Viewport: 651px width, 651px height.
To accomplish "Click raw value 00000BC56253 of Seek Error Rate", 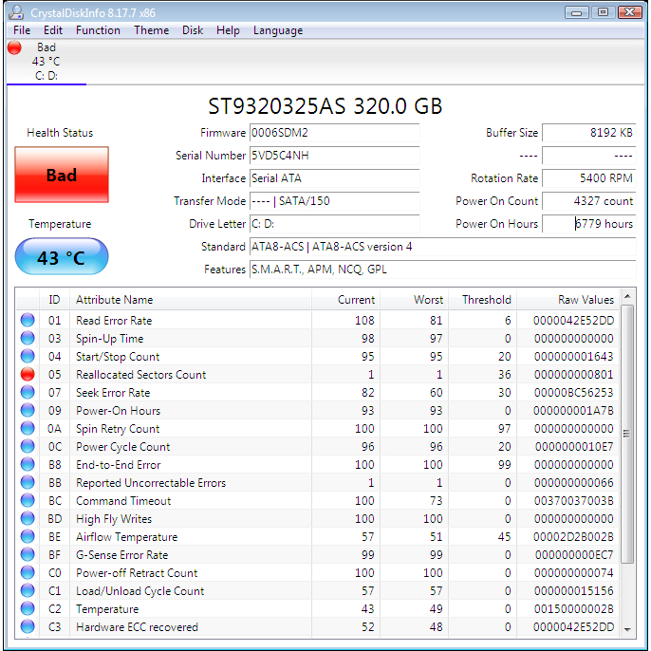I will point(573,392).
